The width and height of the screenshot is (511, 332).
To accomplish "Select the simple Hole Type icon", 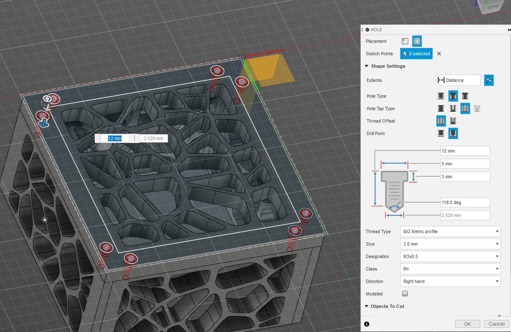I will tap(441, 96).
